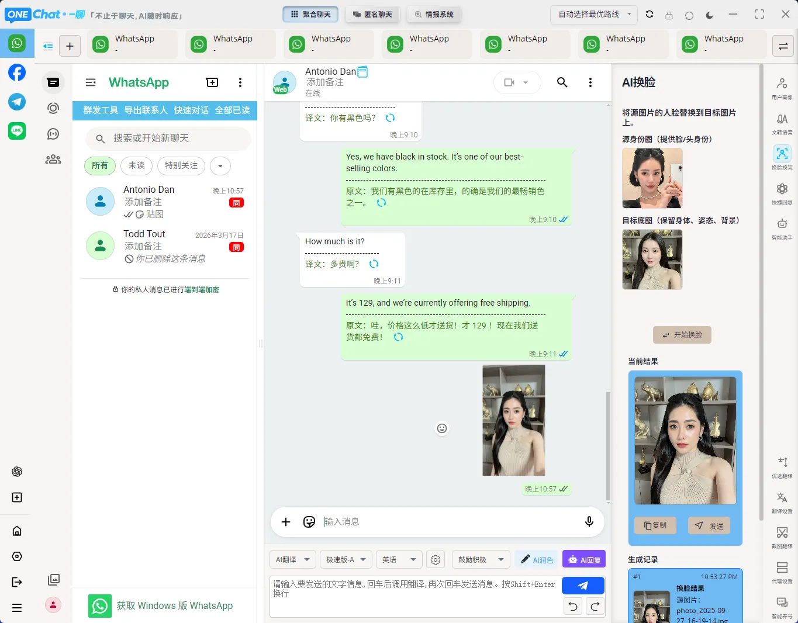Open the 用户画像 user profile panel
Screen dimensions: 798x623
pyautogui.click(x=782, y=85)
